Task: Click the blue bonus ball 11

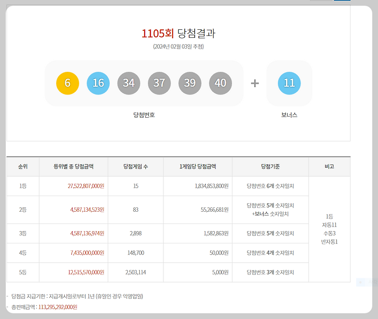Action: [x=289, y=83]
